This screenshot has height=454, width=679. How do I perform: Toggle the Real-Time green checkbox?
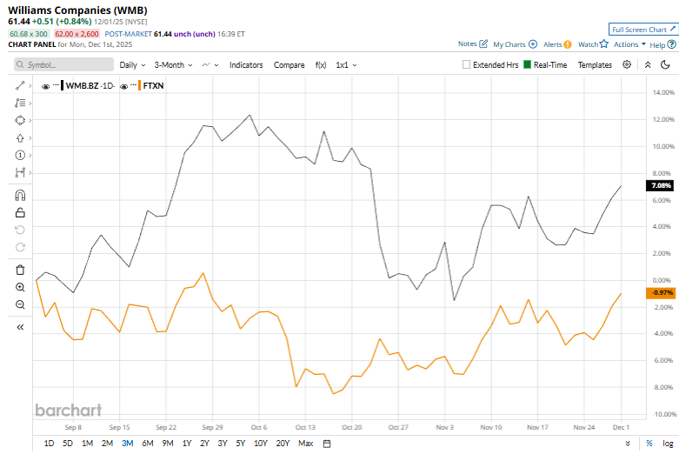[x=527, y=64]
